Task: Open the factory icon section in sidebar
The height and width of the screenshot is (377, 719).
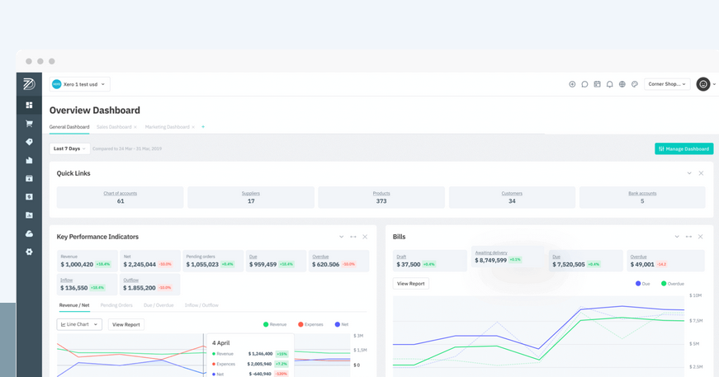Action: point(29,160)
